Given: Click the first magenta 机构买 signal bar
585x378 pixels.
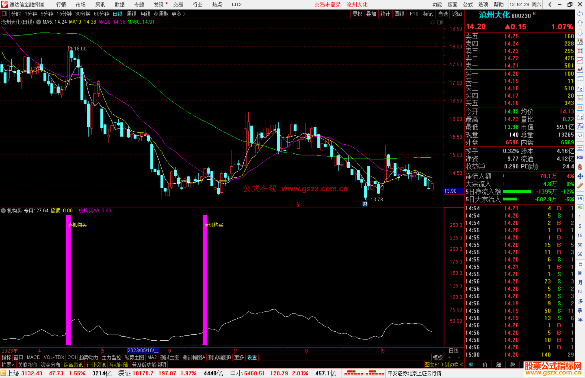Looking at the screenshot, I should (x=68, y=279).
